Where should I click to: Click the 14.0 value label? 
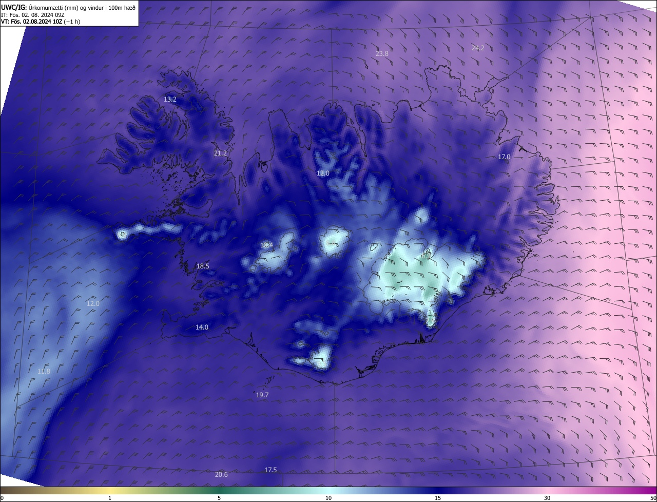(202, 327)
